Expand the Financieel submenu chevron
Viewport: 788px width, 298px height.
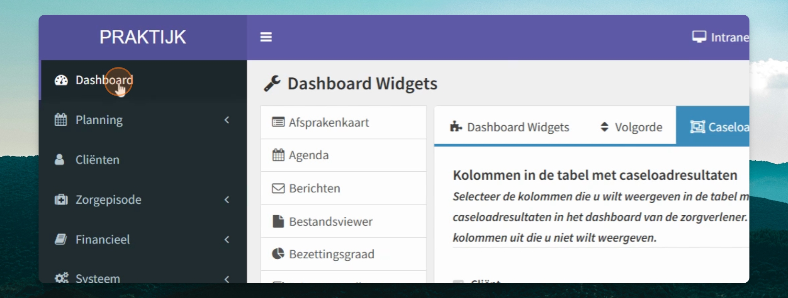pyautogui.click(x=227, y=239)
